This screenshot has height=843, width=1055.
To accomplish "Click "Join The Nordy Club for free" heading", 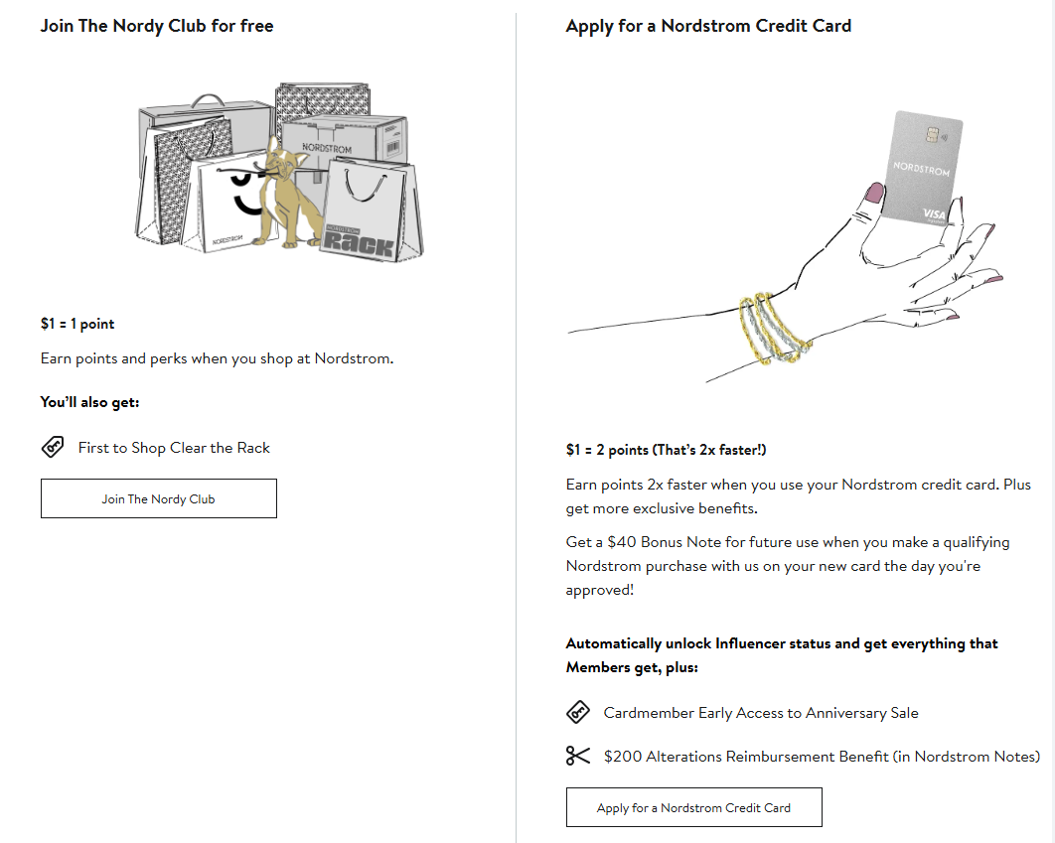I will pos(157,26).
